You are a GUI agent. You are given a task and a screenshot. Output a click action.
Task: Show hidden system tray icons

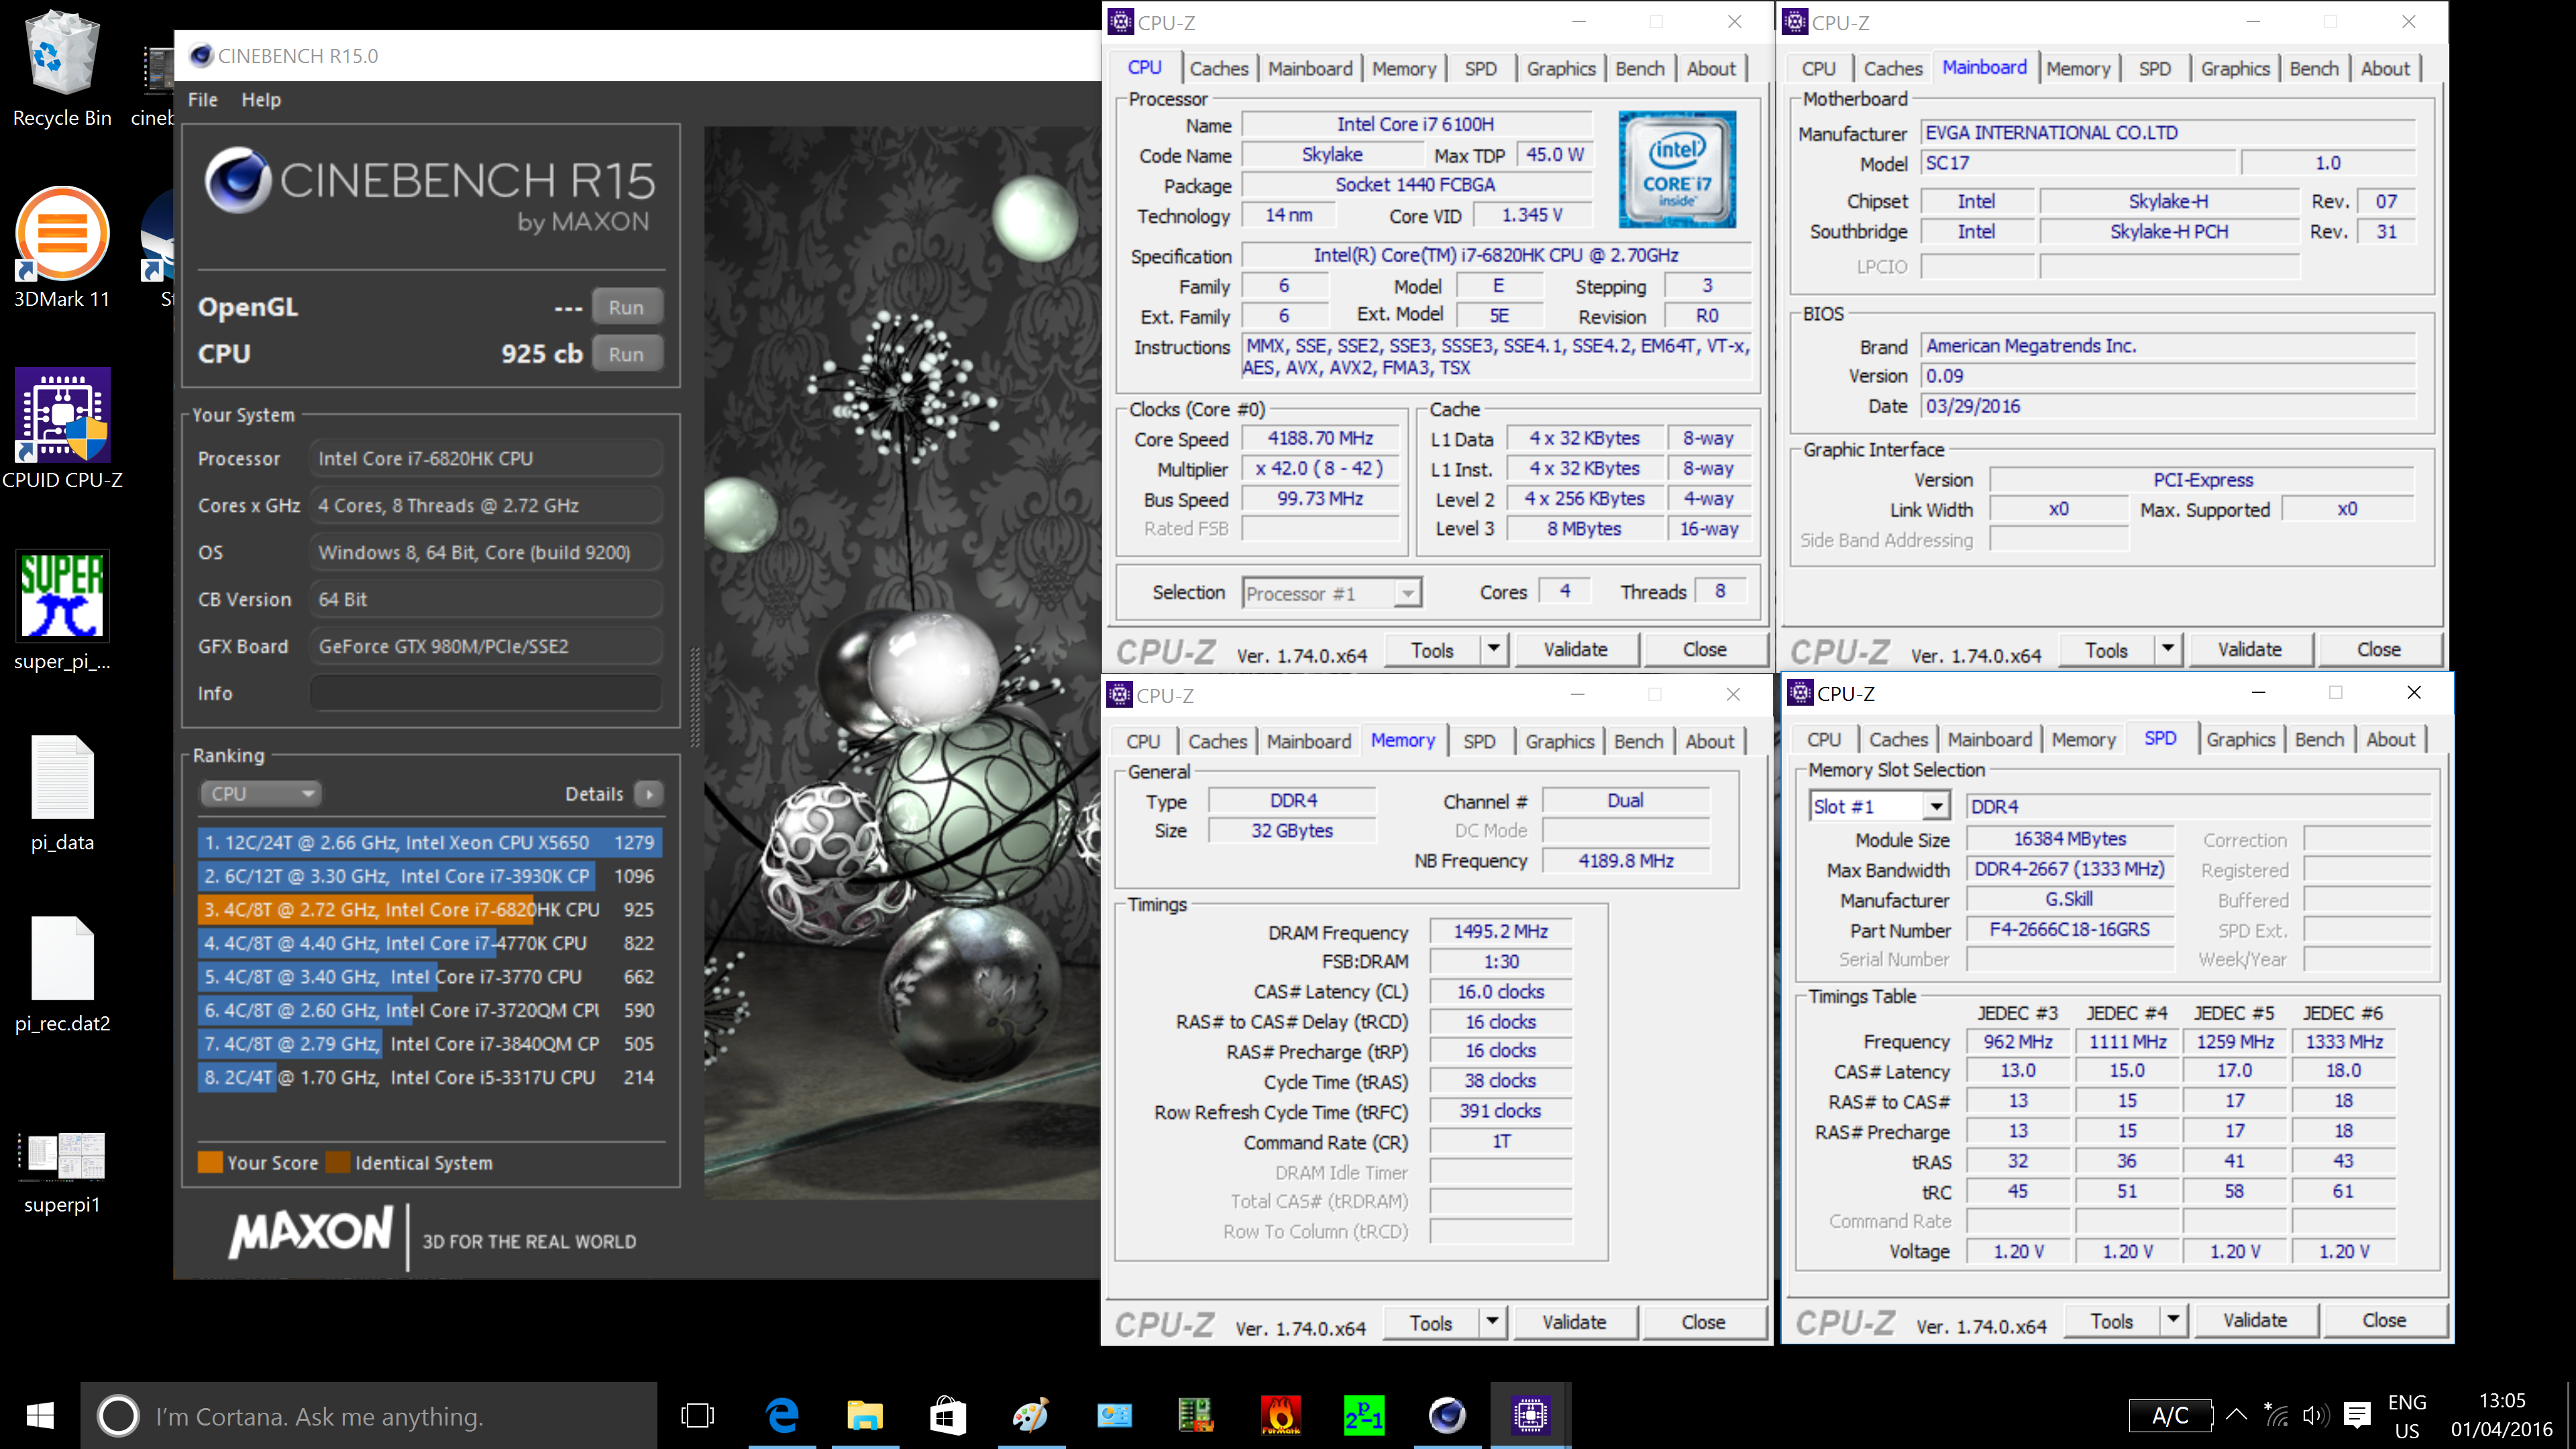pyautogui.click(x=2236, y=1415)
